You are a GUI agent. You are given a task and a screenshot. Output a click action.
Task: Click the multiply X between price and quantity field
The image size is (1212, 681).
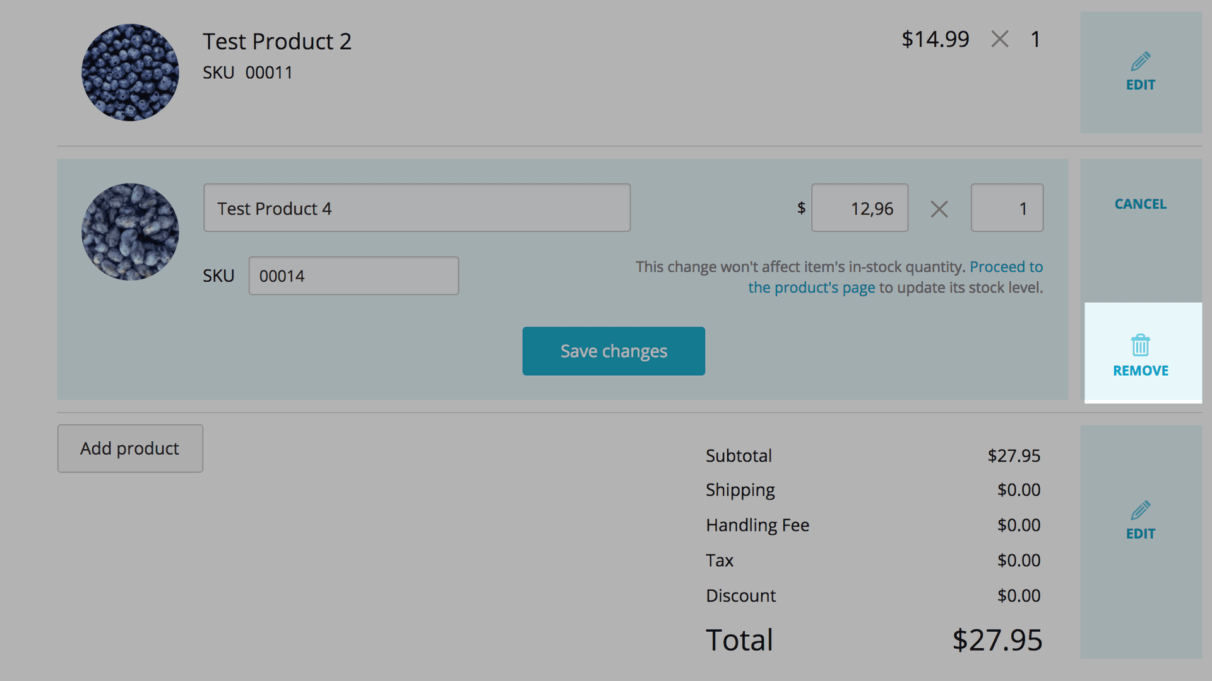click(939, 209)
